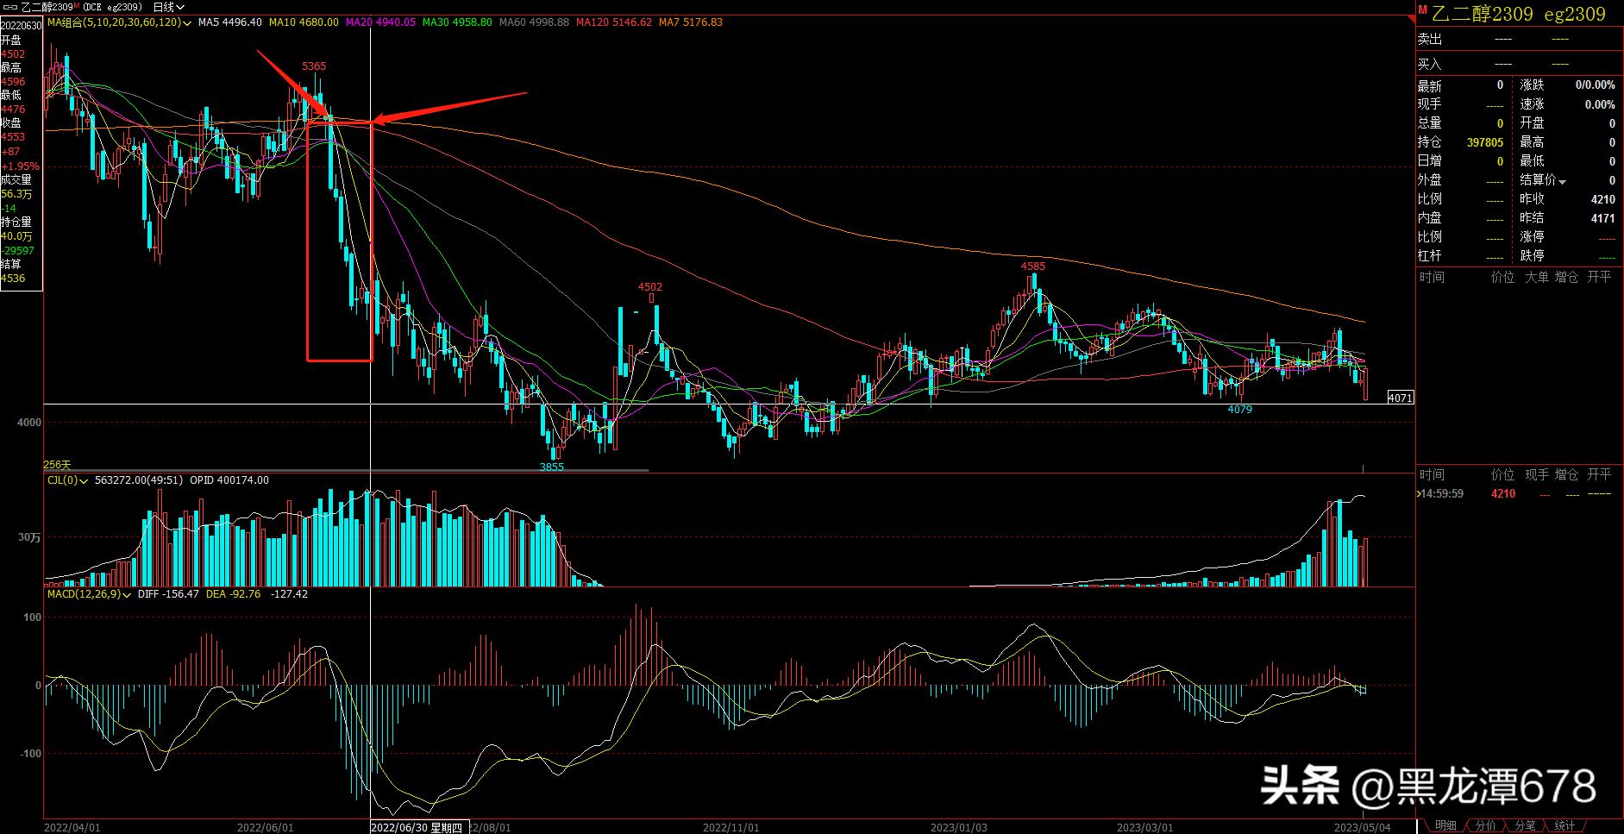Click the red M marker in quote panel header

(x=1422, y=10)
